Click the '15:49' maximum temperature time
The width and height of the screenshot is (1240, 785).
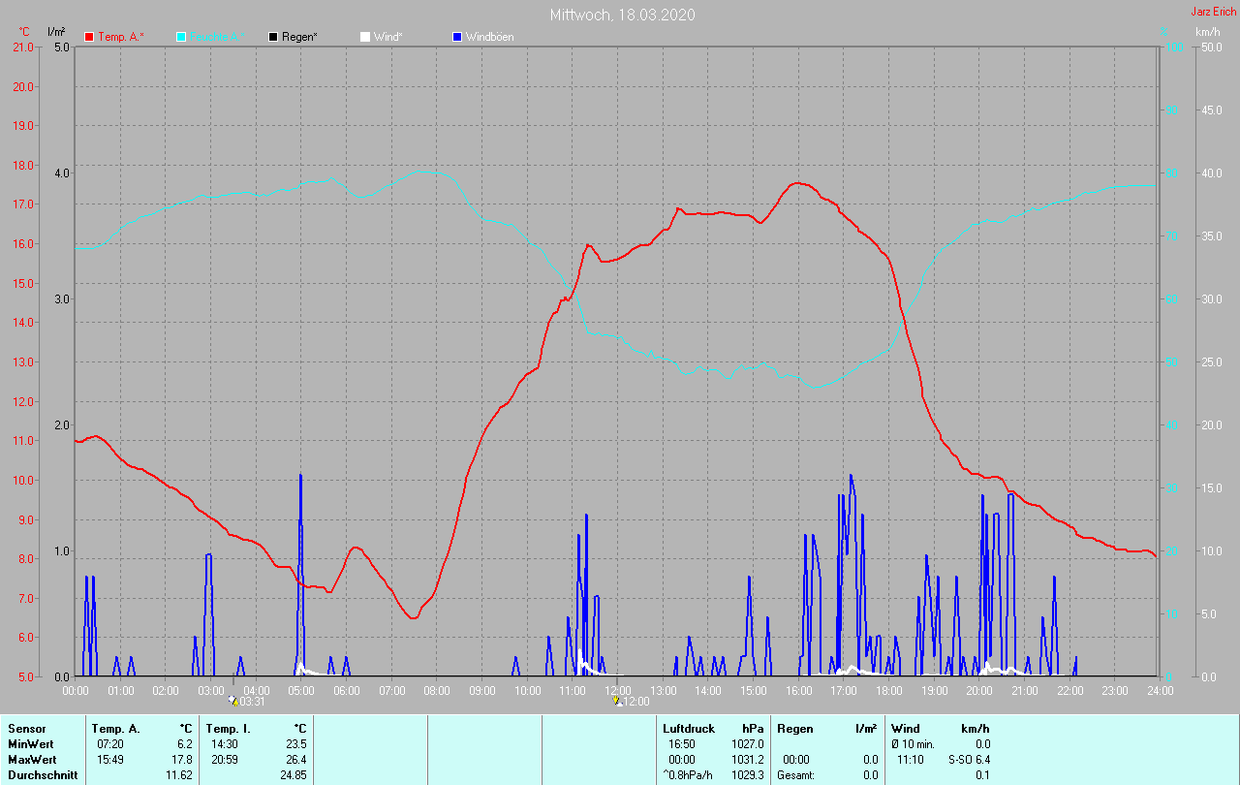click(x=110, y=760)
